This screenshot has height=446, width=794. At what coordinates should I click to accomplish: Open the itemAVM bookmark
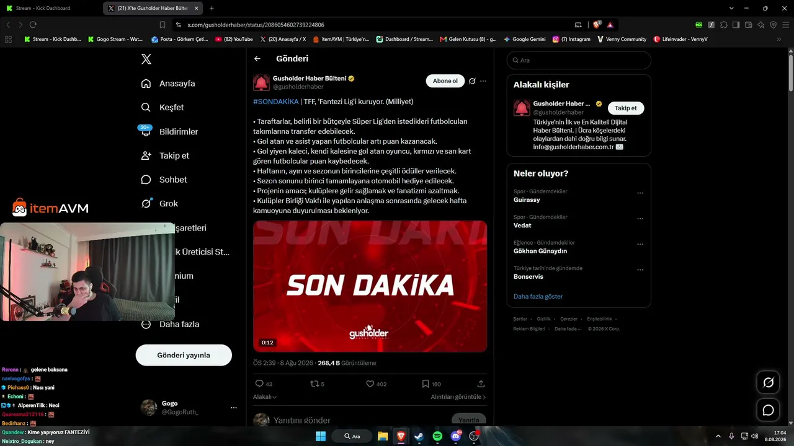tap(341, 39)
